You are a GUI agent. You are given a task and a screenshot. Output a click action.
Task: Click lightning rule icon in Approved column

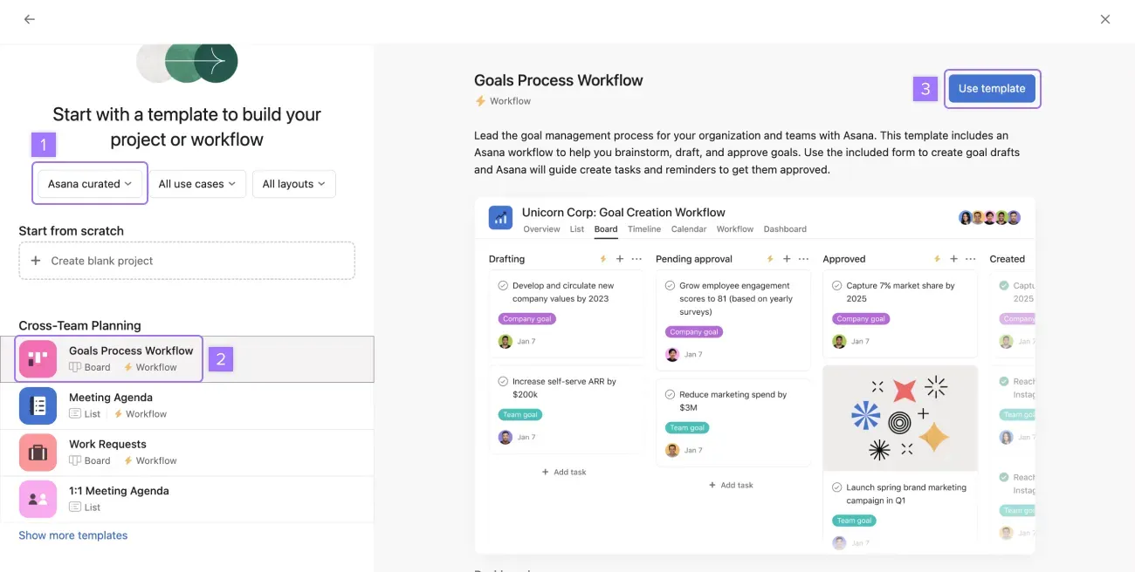tap(938, 259)
